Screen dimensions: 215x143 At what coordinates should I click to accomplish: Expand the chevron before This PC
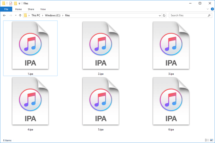(29, 15)
